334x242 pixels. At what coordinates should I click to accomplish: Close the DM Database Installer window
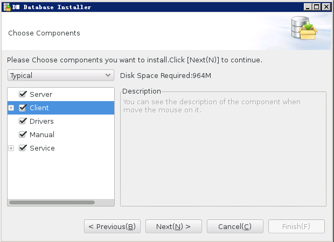tap(326, 7)
